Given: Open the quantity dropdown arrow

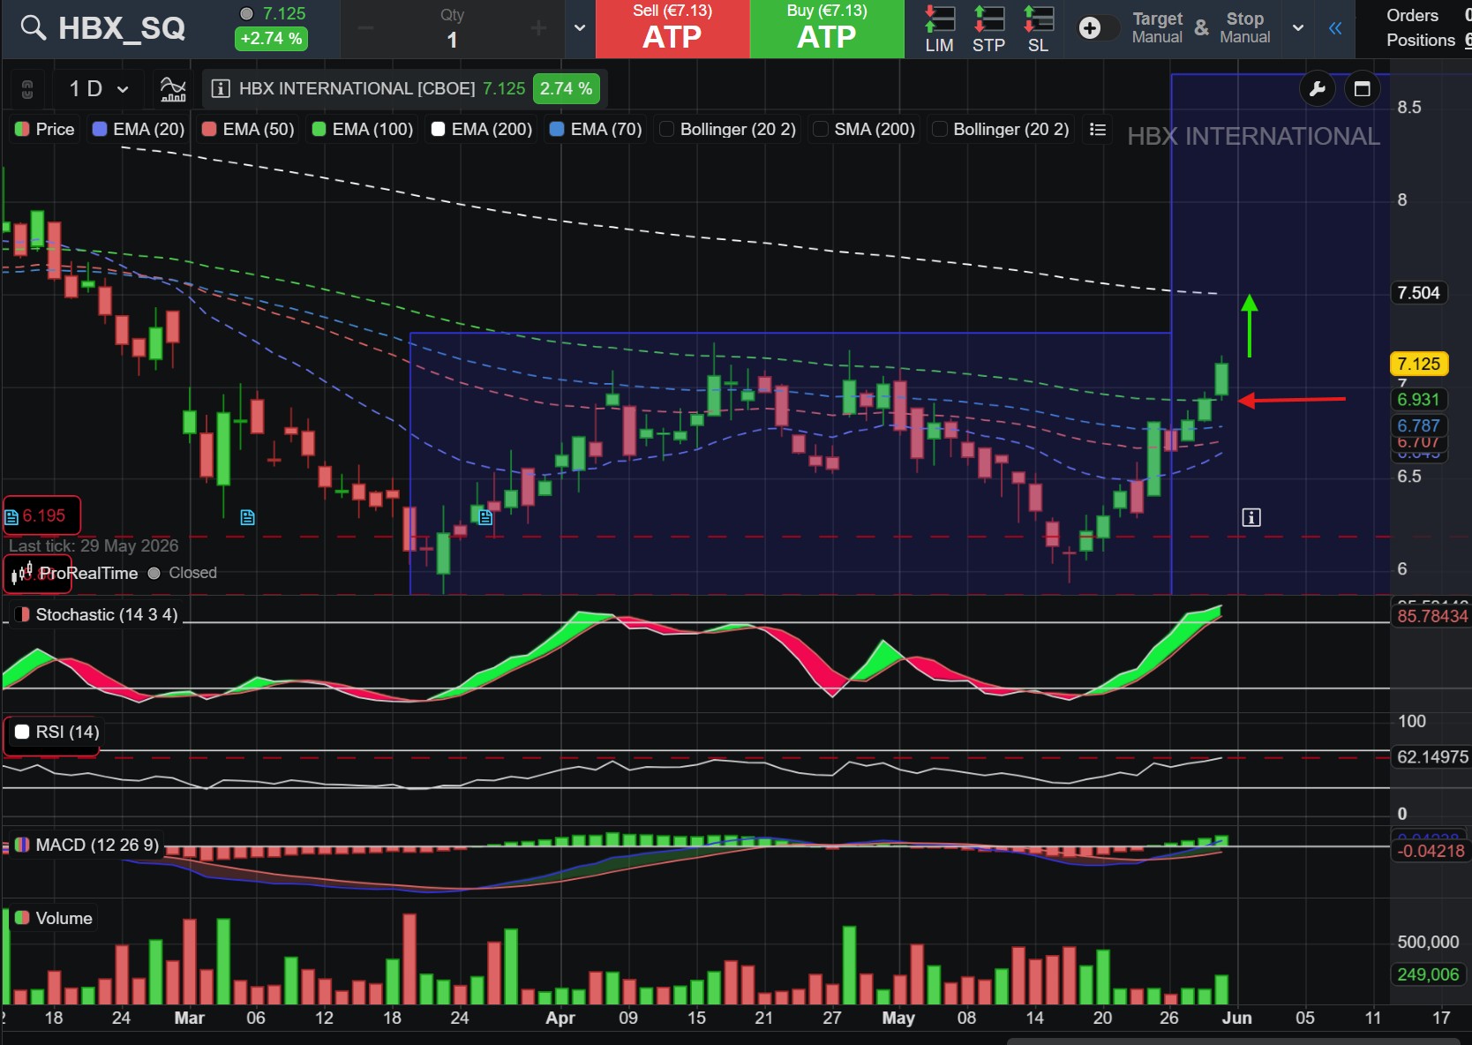Looking at the screenshot, I should pyautogui.click(x=580, y=28).
